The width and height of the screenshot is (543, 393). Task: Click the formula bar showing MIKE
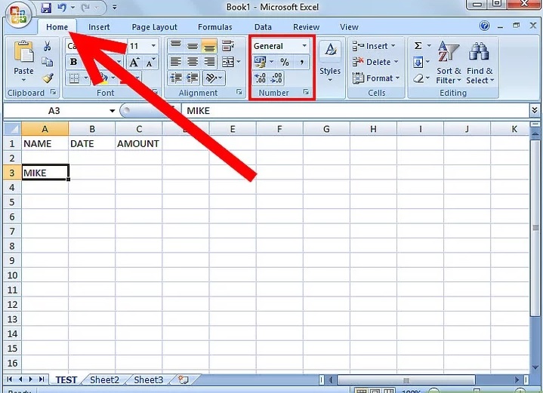click(355, 111)
